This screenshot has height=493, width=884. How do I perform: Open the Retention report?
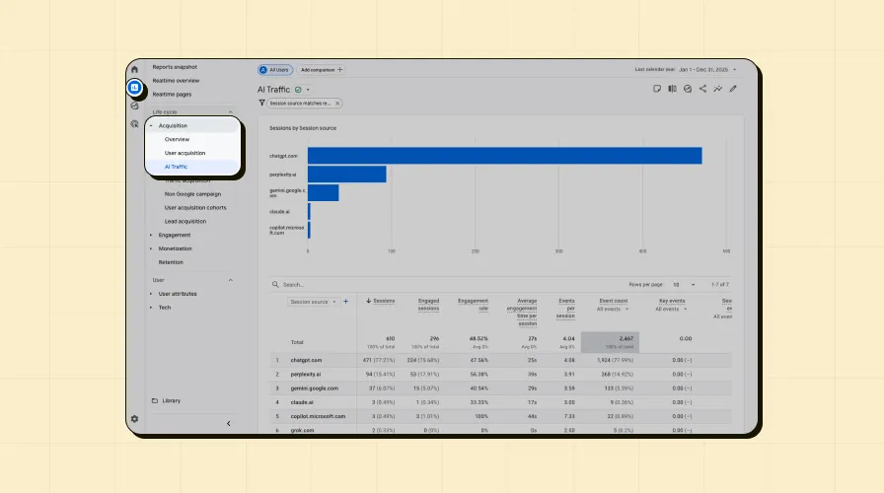(171, 262)
